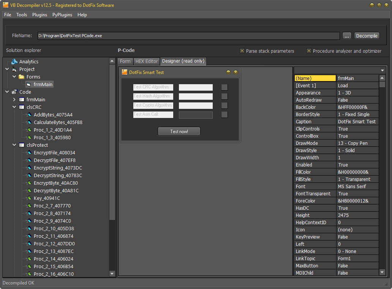392x289 pixels.
Task: Check the box beside Test Crypto Algorithm
Action: point(224,105)
